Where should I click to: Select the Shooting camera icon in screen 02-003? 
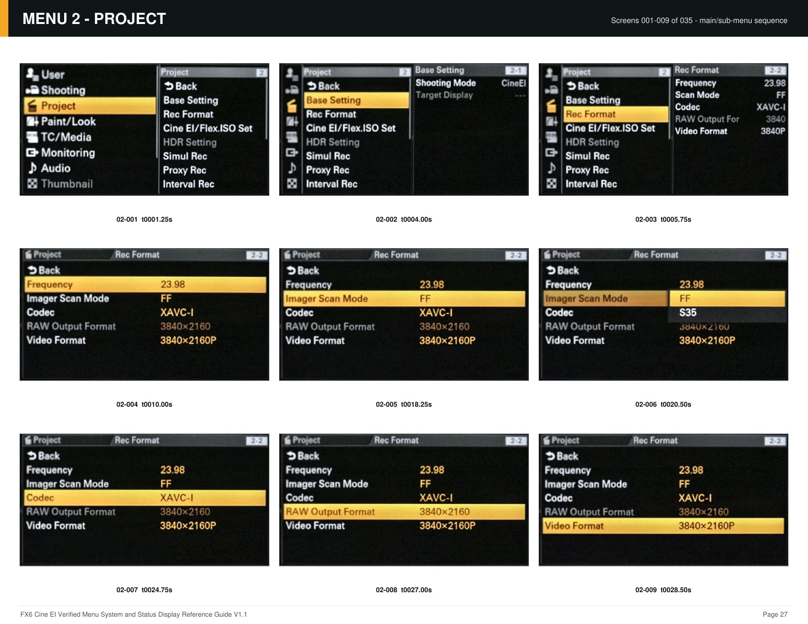click(x=551, y=90)
